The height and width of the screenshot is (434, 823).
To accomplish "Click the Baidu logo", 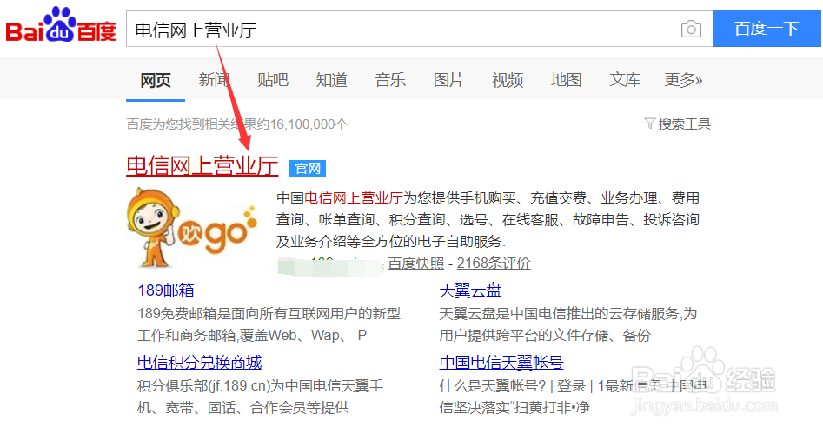I will pos(60,25).
